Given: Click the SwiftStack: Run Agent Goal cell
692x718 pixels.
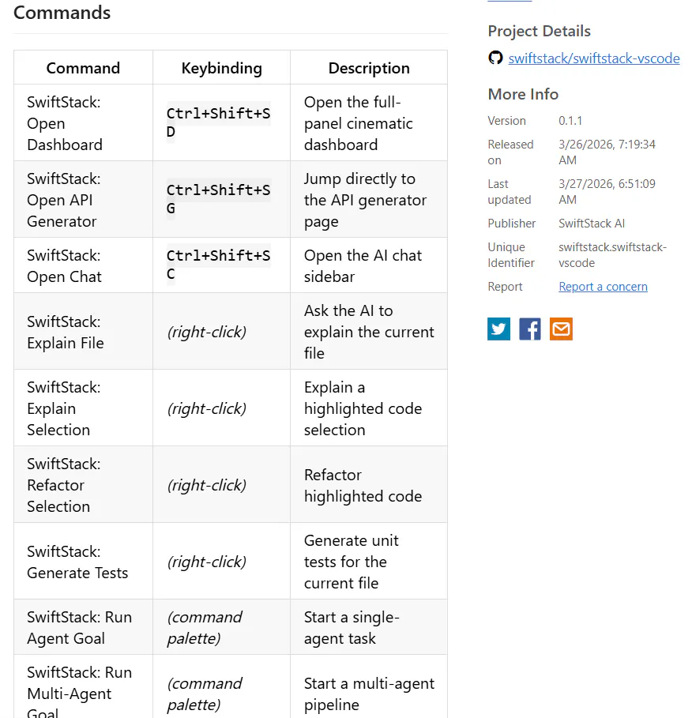Looking at the screenshot, I should (x=84, y=627).
